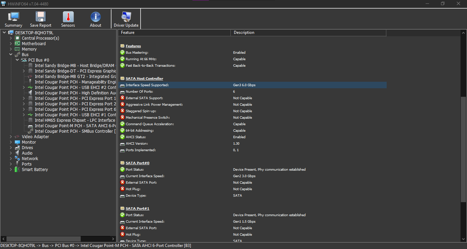Click the Feature column header

coord(174,32)
